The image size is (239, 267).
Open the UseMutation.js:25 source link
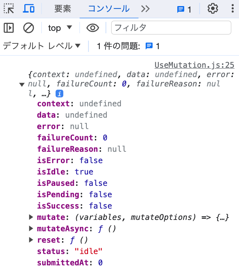pyautogui.click(x=194, y=65)
